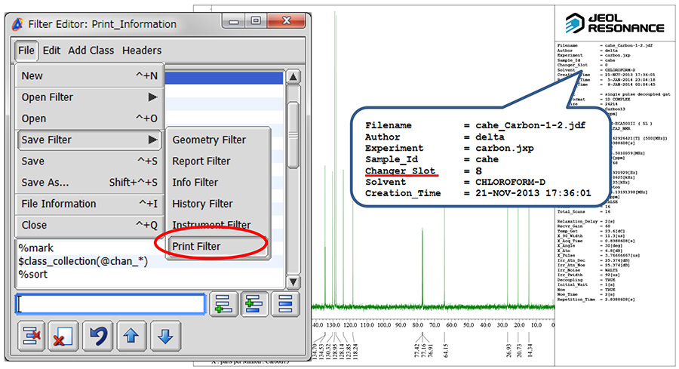The image size is (679, 369).
Task: Click the carbon.jxp experiment value in the callout
Action: (505, 148)
